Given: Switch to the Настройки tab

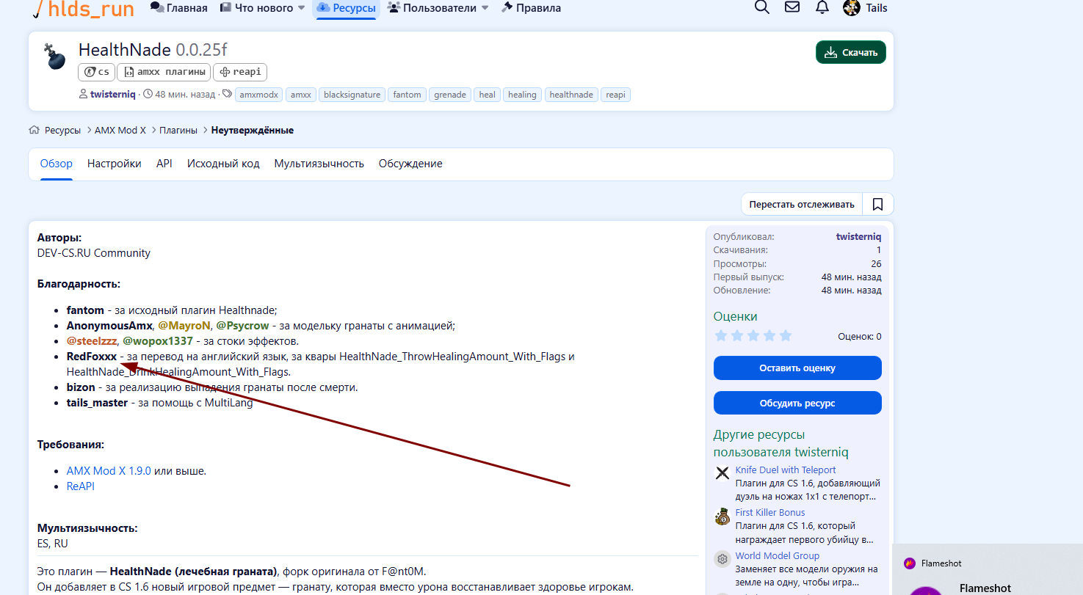Looking at the screenshot, I should [114, 164].
